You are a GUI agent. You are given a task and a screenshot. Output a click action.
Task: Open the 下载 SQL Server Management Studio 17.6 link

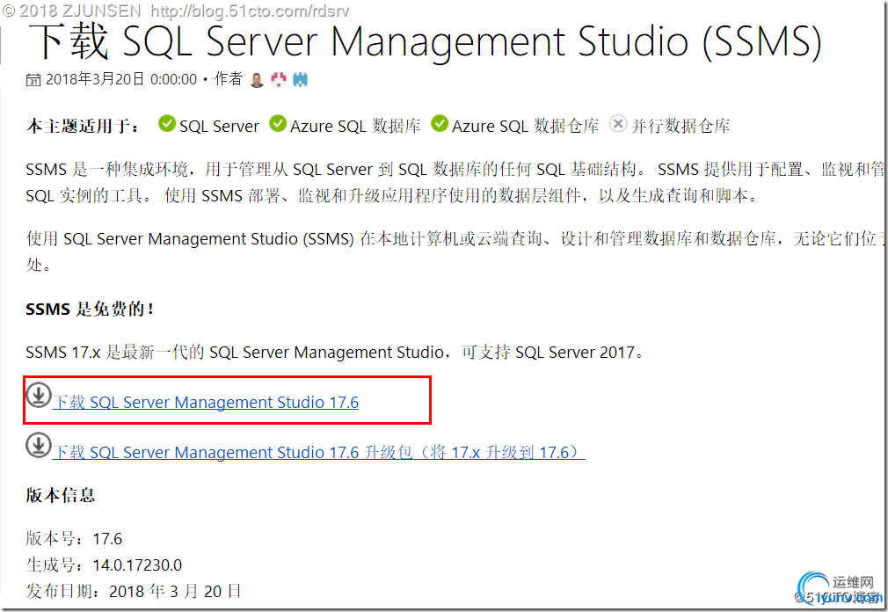pyautogui.click(x=206, y=403)
